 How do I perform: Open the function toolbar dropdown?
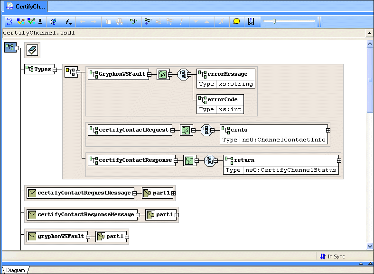69,22
